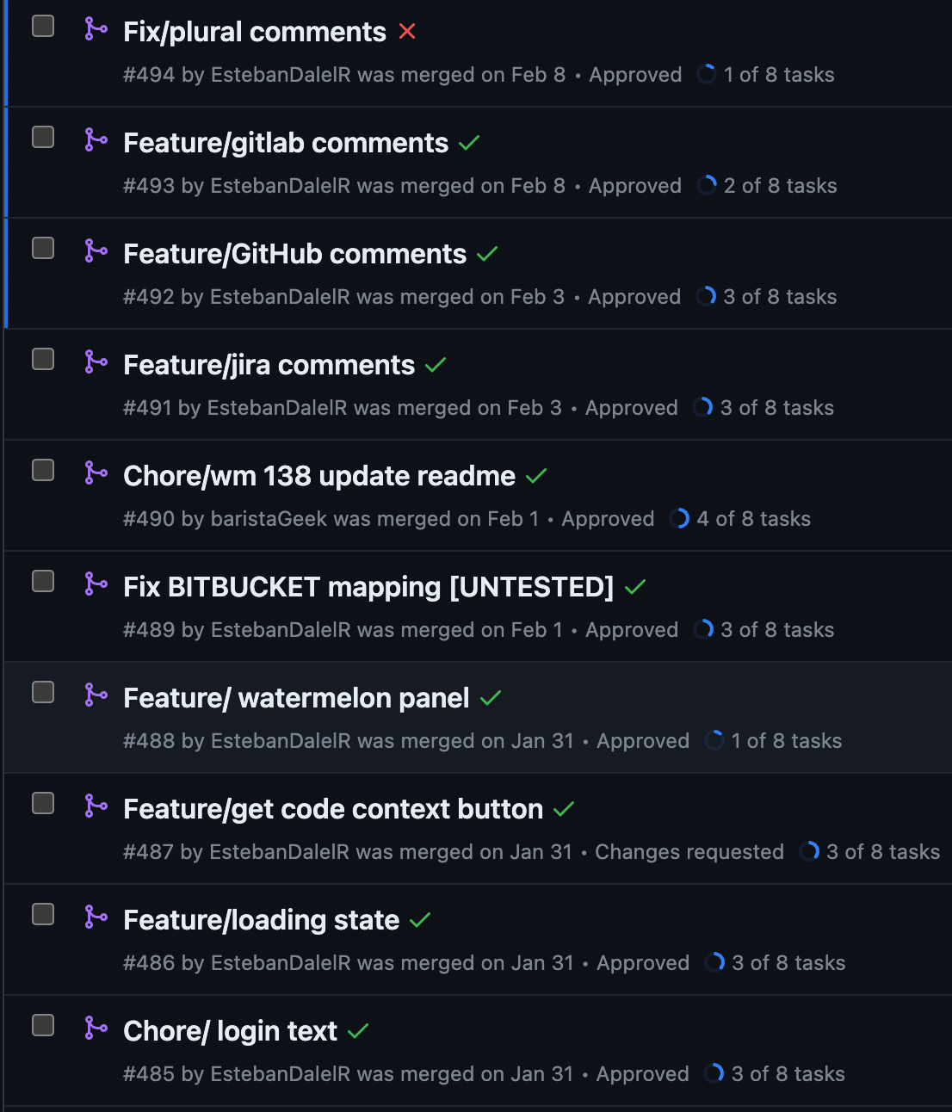The height and width of the screenshot is (1112, 952).
Task: Click the green check on Fix BITBUCKET mapping [UNTESTED]
Action: 634,586
